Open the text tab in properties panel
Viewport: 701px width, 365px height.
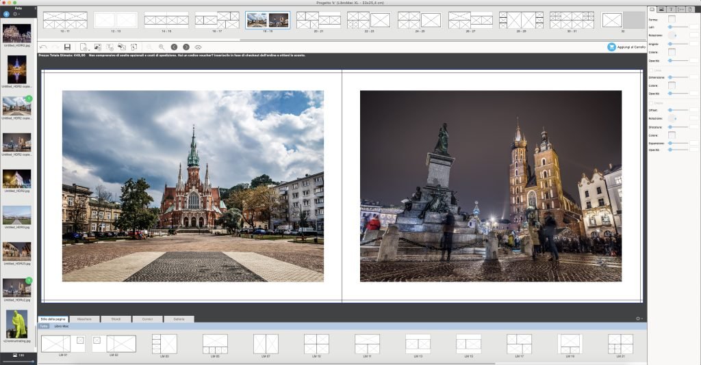click(671, 10)
